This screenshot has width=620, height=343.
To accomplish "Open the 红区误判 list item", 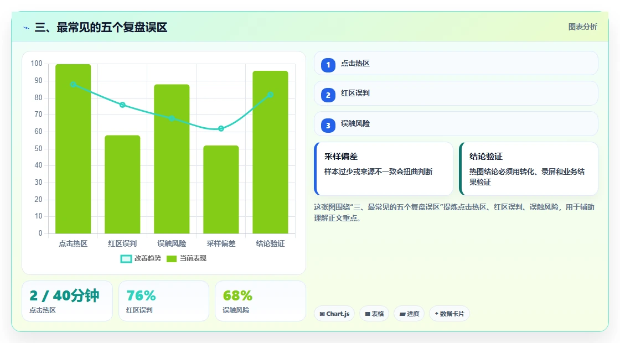I will click(456, 93).
